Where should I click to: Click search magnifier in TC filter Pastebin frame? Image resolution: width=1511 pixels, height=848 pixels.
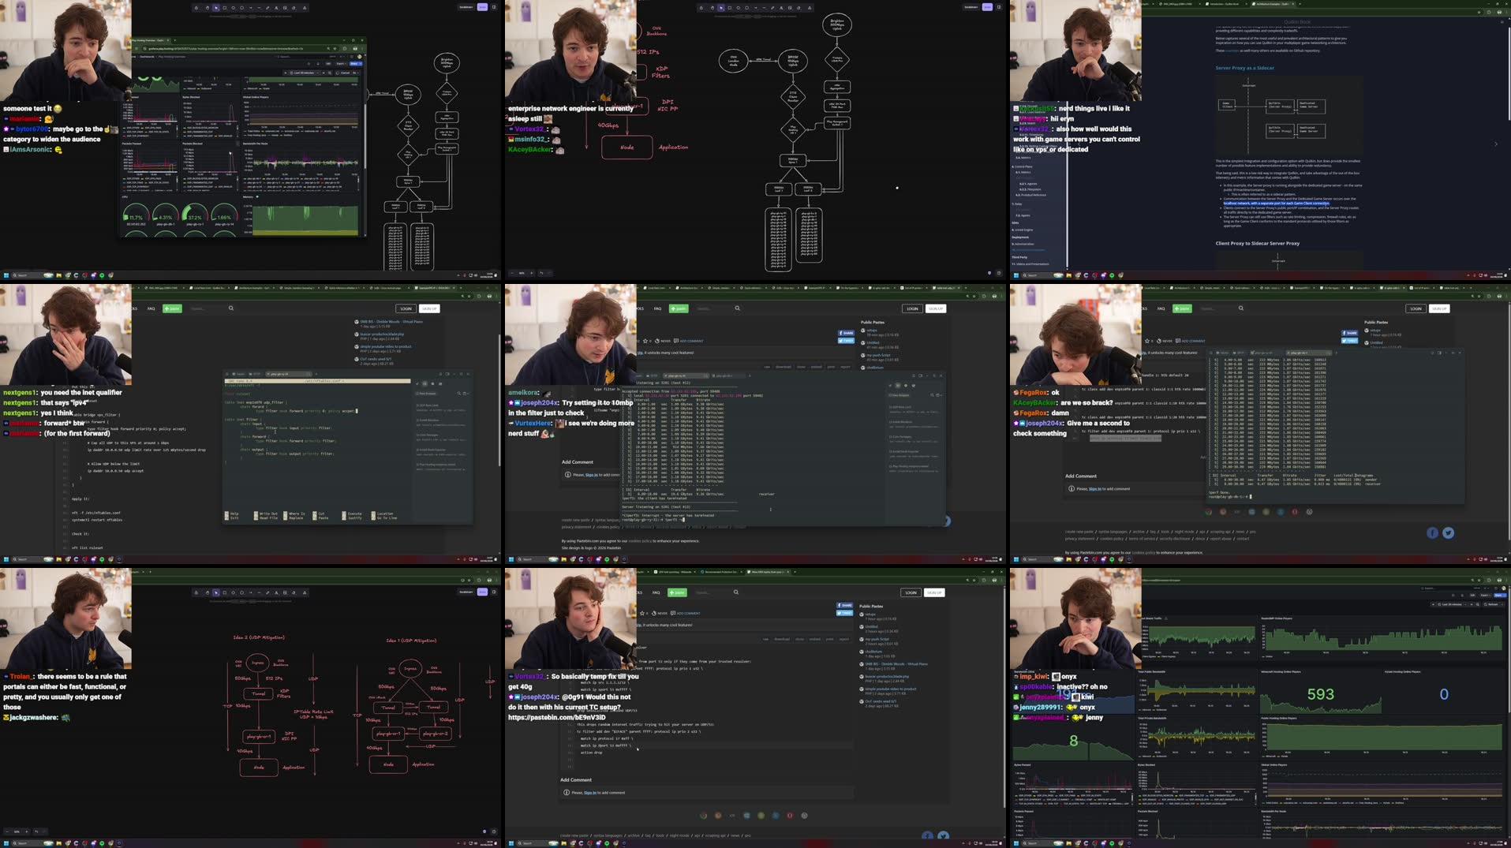click(736, 592)
